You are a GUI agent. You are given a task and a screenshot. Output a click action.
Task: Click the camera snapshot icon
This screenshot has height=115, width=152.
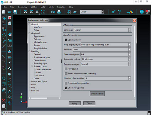pyautogui.click(x=53, y=12)
